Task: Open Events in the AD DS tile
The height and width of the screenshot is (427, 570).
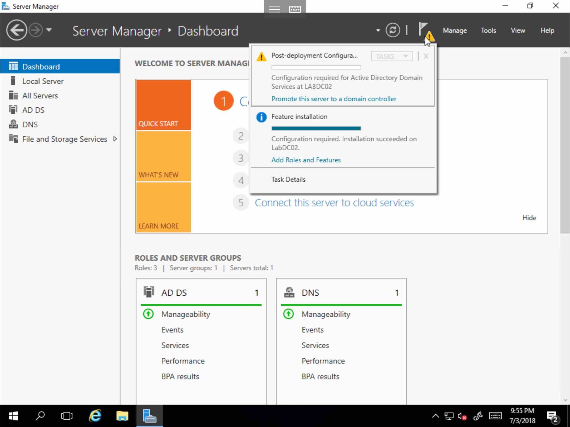Action: pos(172,330)
